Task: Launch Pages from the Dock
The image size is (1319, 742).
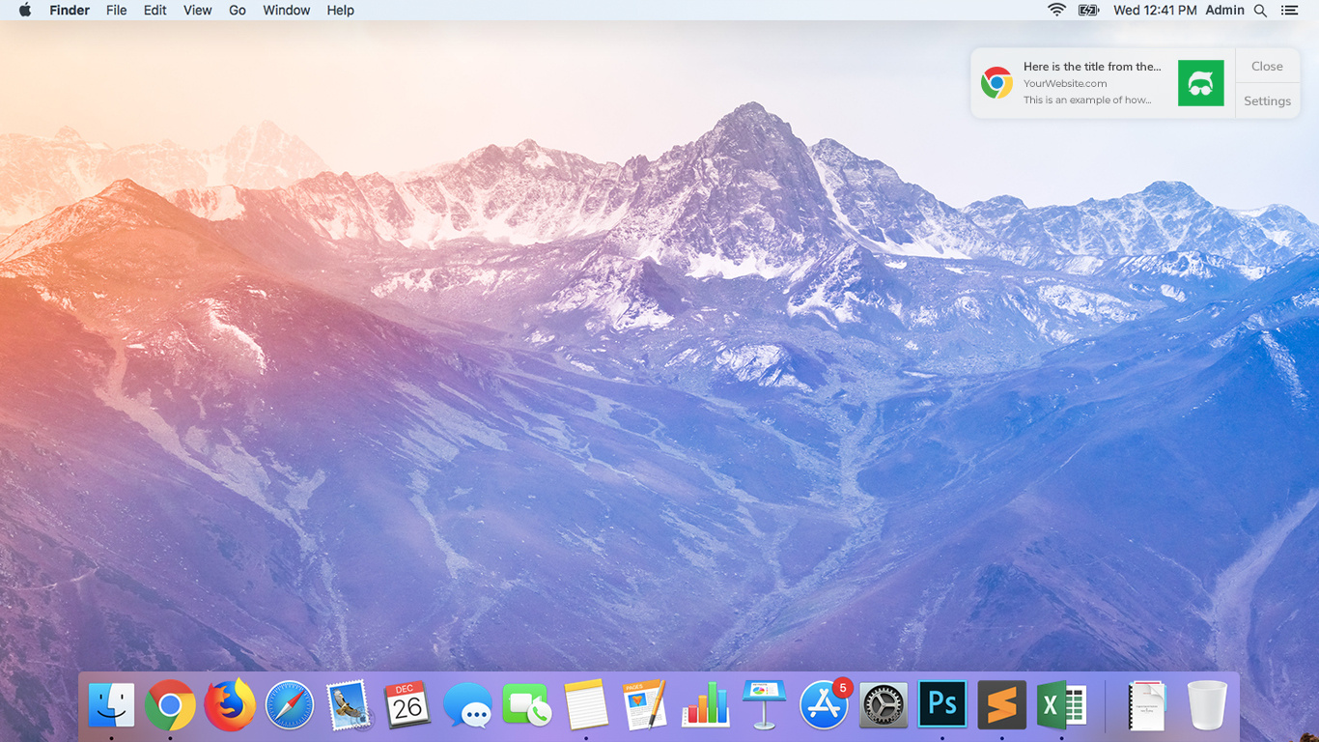Action: (645, 704)
